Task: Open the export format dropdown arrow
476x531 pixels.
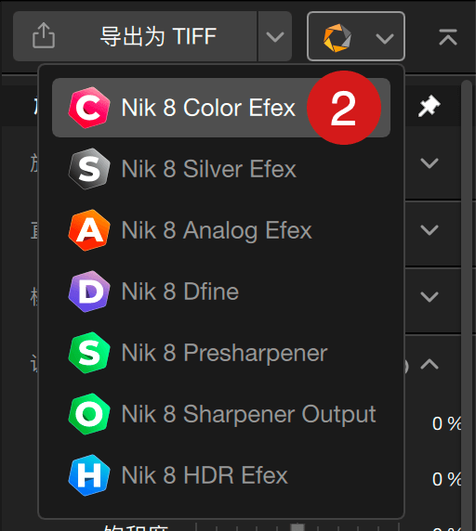Action: click(275, 36)
